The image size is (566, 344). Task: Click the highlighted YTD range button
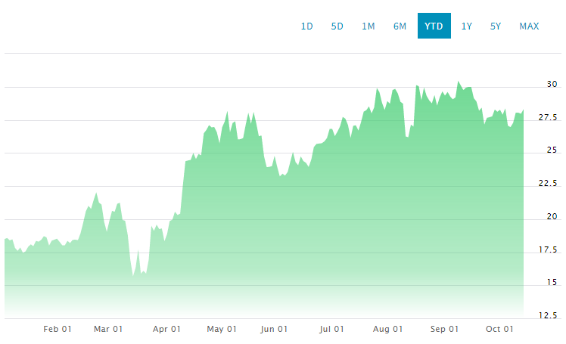(434, 26)
